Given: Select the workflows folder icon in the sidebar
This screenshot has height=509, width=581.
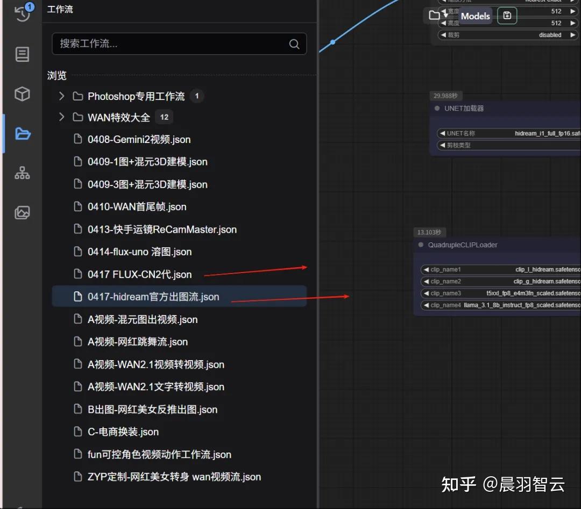Looking at the screenshot, I should click(x=22, y=134).
